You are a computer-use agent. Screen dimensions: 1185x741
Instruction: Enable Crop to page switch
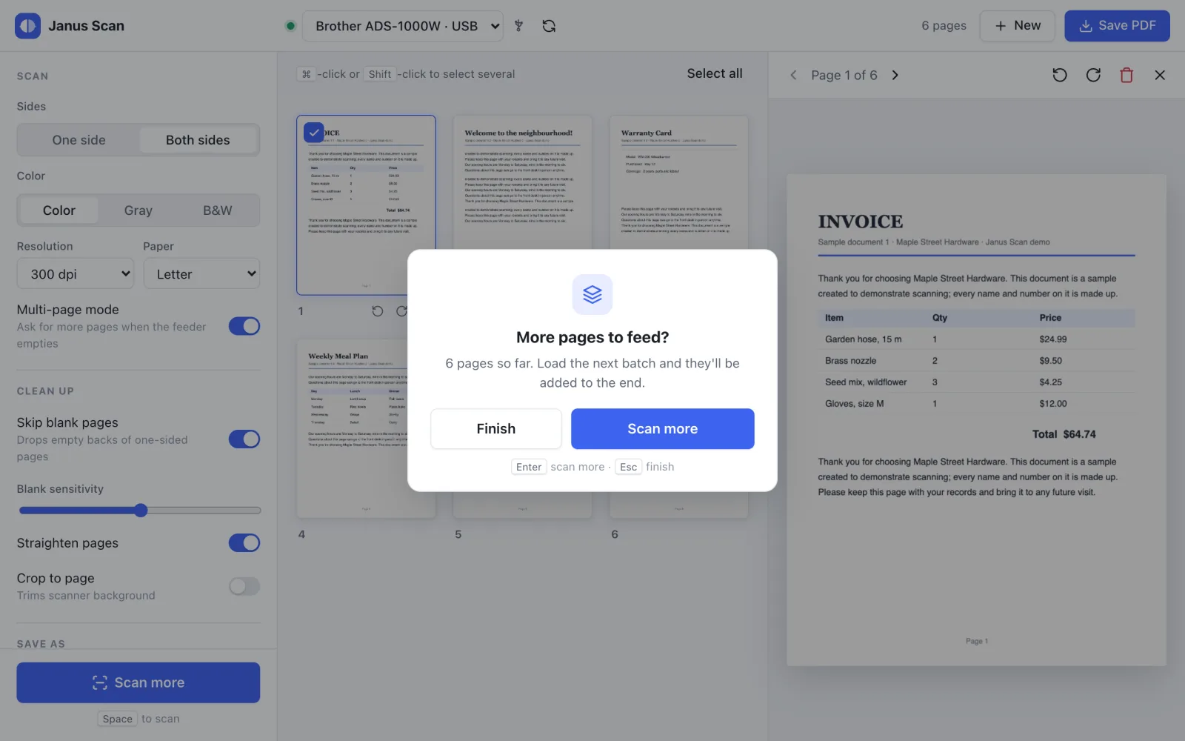pos(244,587)
